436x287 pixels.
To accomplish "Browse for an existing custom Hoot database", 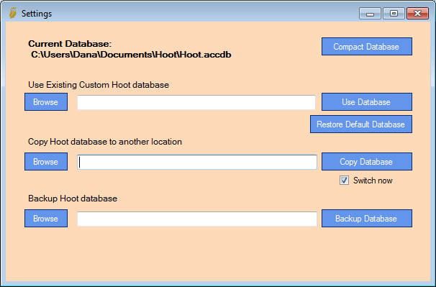I will coord(46,102).
